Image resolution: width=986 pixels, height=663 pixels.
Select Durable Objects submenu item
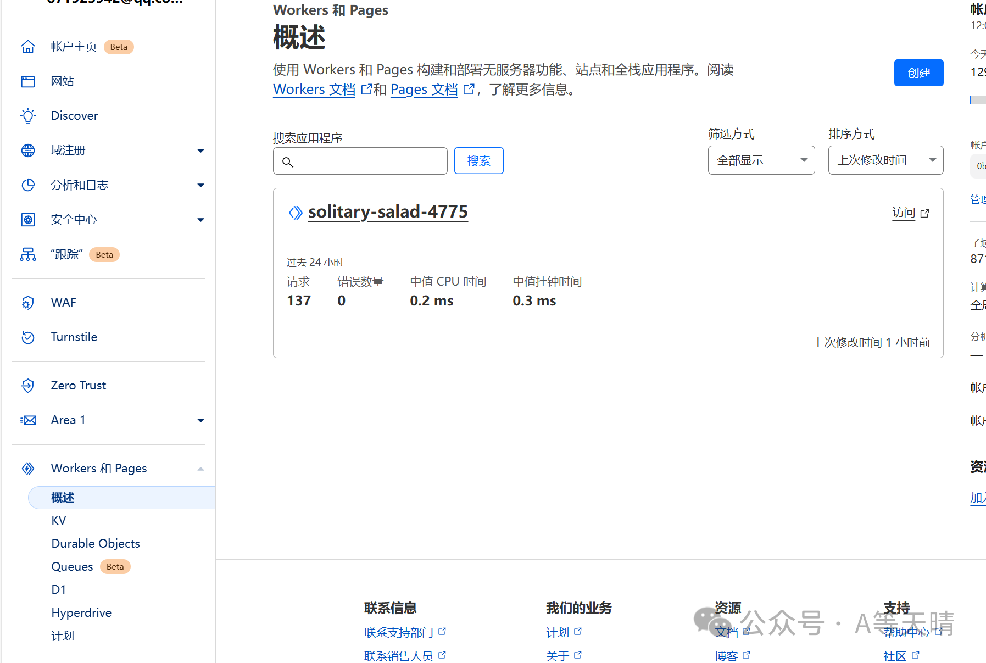pos(96,544)
